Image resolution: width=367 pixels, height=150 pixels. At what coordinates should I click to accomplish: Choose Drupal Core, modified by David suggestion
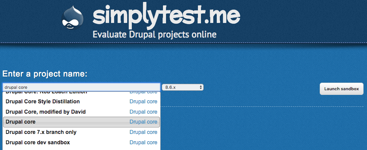pos(81,112)
